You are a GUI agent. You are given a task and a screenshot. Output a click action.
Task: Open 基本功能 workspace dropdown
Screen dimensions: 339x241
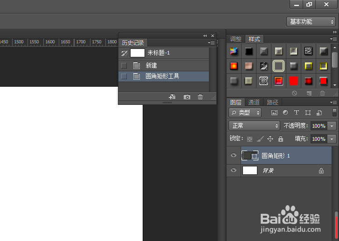[x=311, y=21]
